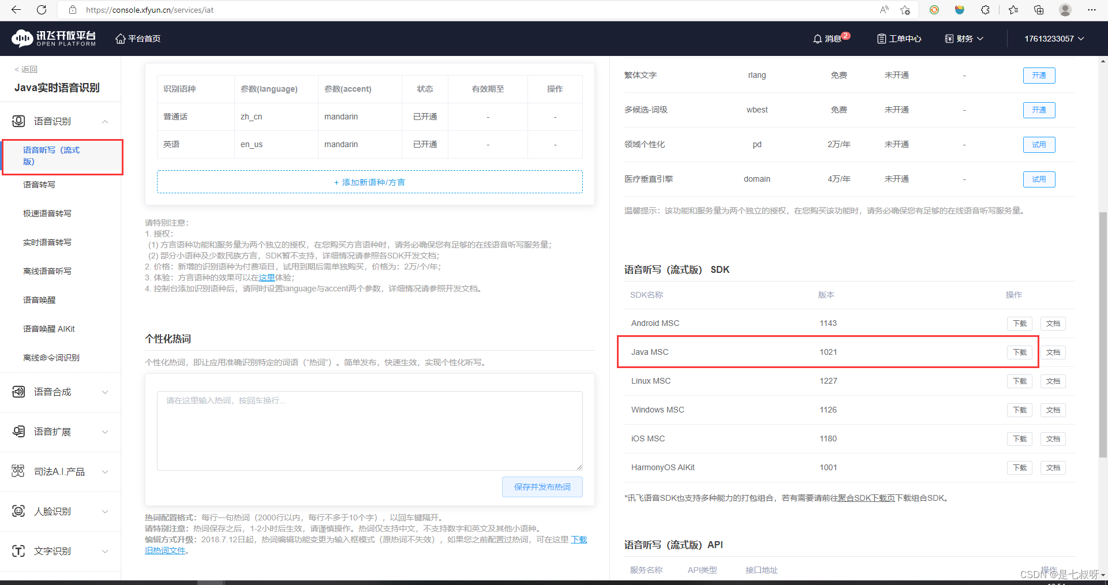The height and width of the screenshot is (585, 1108).
Task: Download the iOS MSC SDK
Action: [1020, 439]
